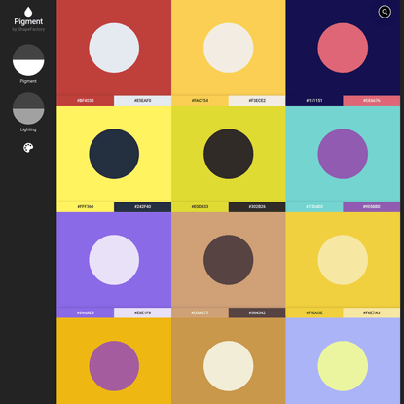Copy the #F3ECE2 cream swatch
404x404 pixels.
pyautogui.click(x=257, y=101)
